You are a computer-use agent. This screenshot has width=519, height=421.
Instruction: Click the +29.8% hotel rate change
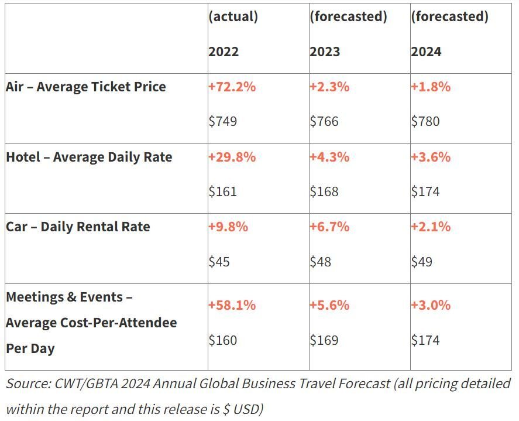point(232,157)
